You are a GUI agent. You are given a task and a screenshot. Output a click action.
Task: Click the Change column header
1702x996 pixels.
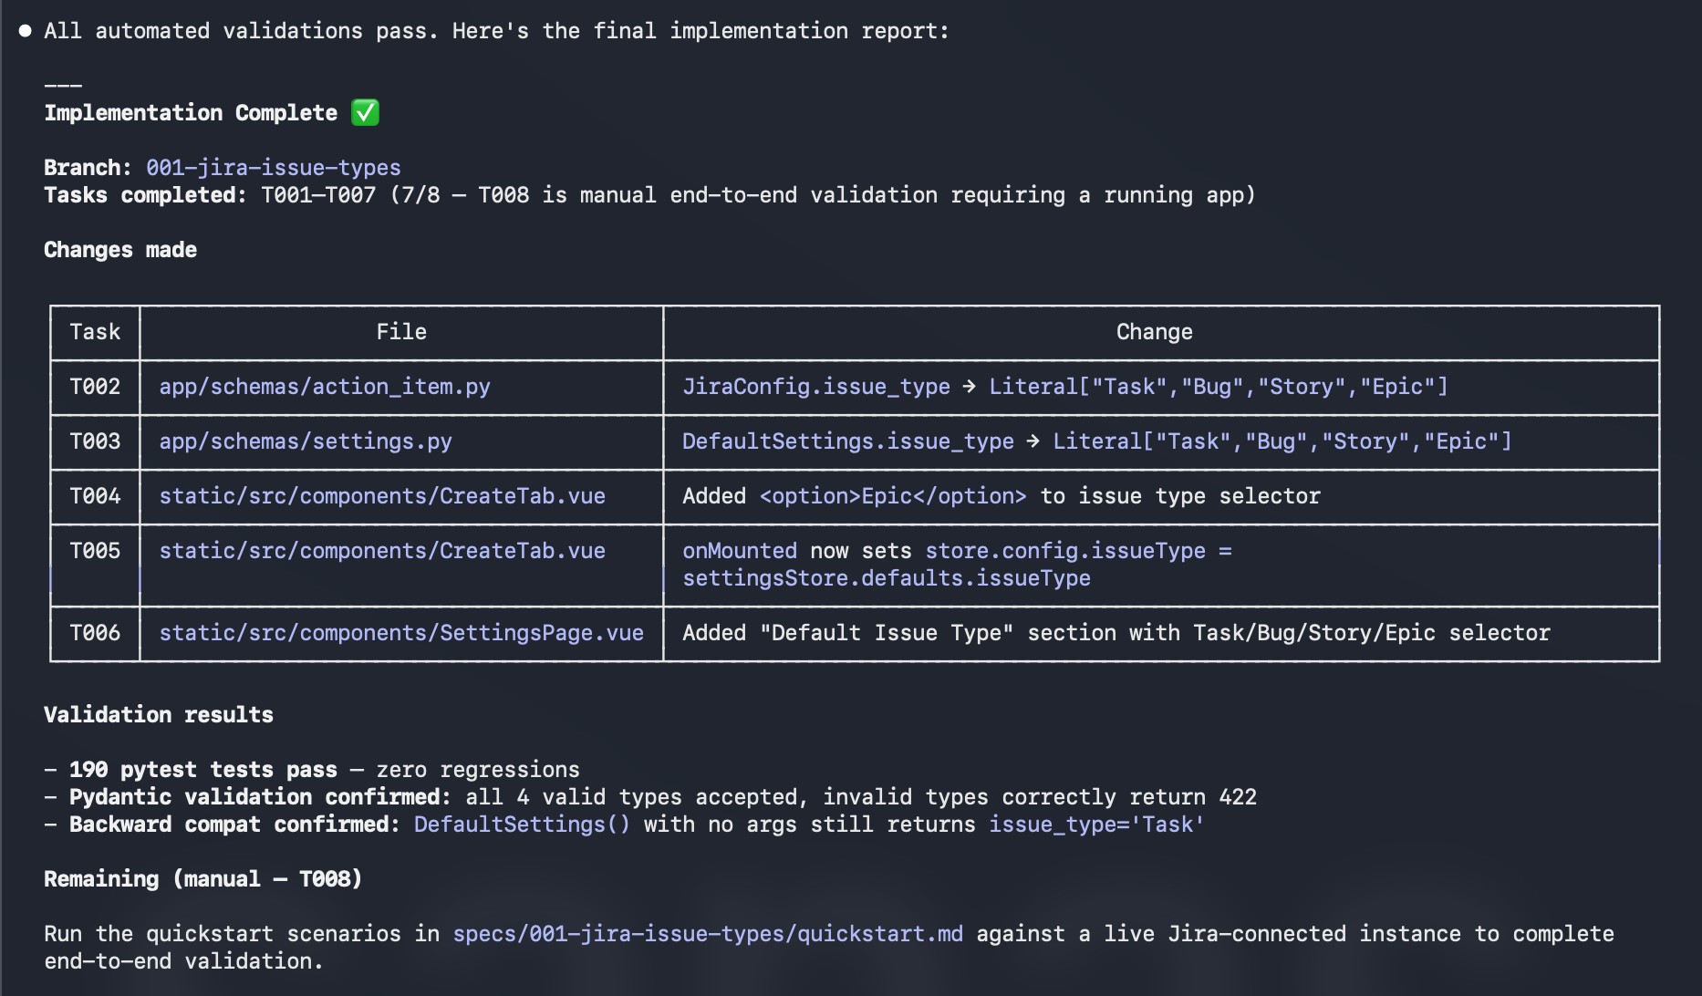tap(1154, 332)
